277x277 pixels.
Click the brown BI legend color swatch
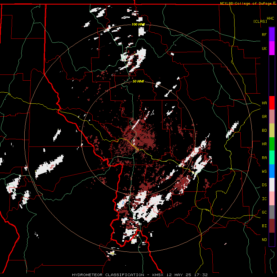[x=272, y=226]
